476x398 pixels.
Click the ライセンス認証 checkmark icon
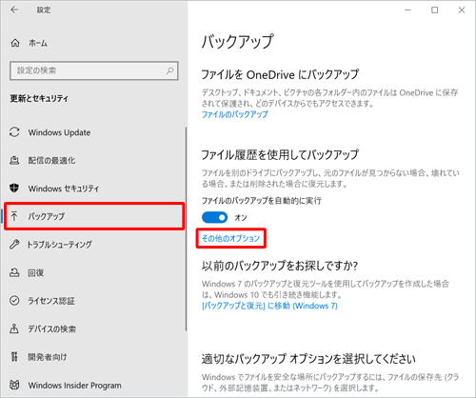(14, 300)
